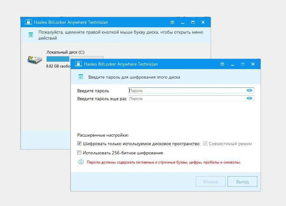Show password in repeat password field
Viewport: 286px width, 206px height.
click(x=249, y=98)
